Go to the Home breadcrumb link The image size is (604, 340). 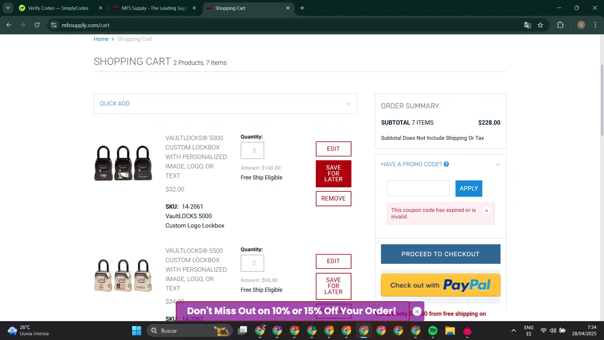point(101,39)
